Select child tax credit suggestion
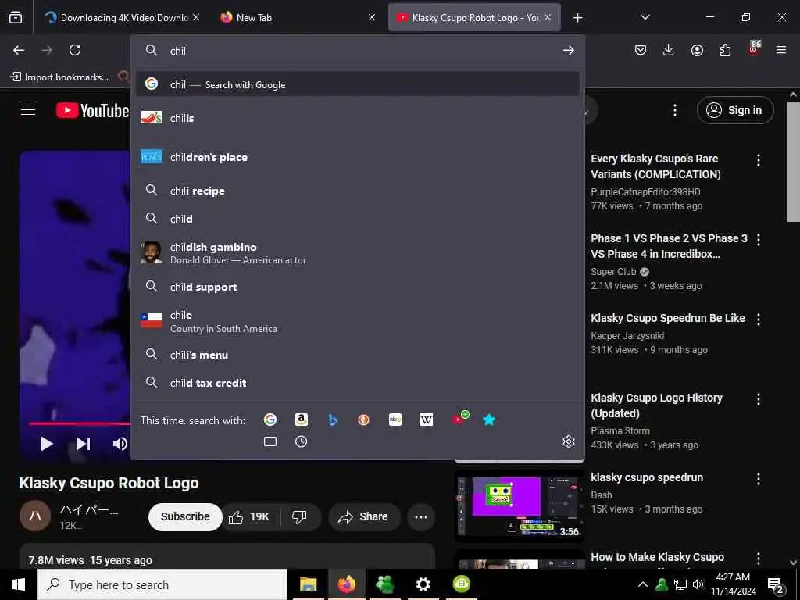Screen dimensions: 800x600 [358, 383]
